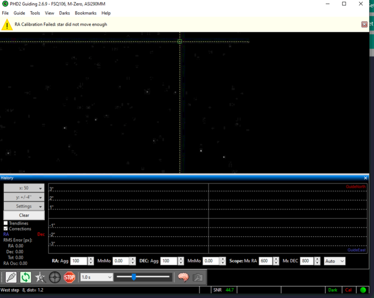Viewport: 374px width, 298px height.
Task: Click the RA Osc: 0.00 readout
Action: (x=15, y=263)
